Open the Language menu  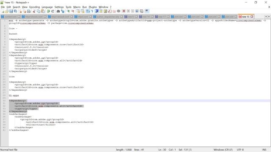click(47, 7)
